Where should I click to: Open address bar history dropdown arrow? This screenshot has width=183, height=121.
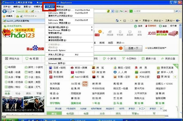pyautogui.click(x=112, y=11)
